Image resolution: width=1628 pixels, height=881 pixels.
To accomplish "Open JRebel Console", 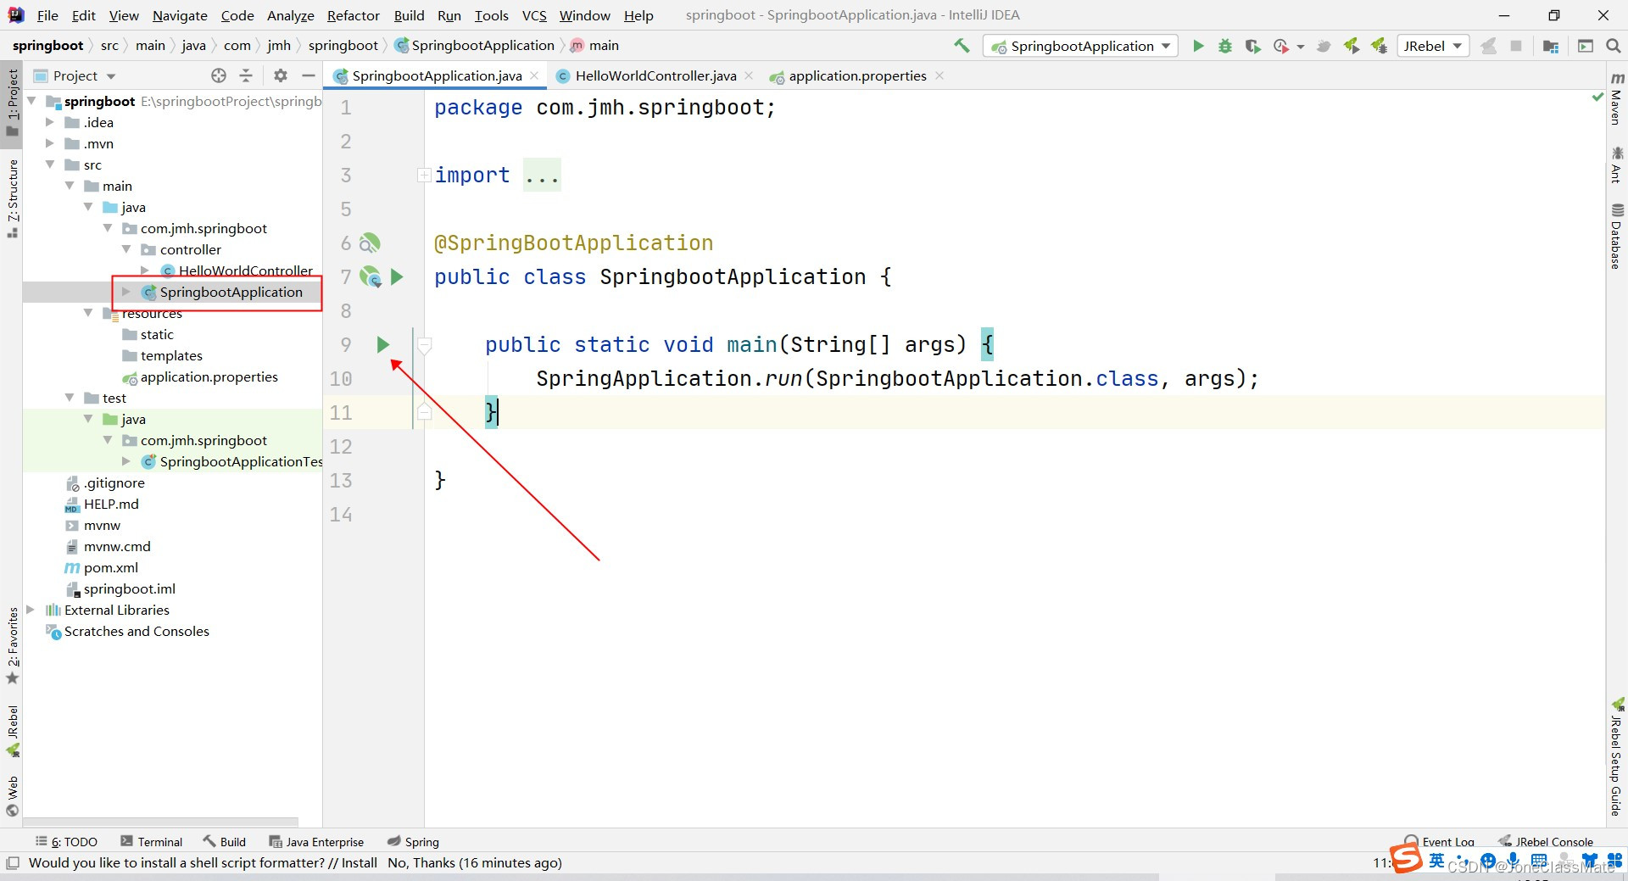I will (x=1545, y=841).
